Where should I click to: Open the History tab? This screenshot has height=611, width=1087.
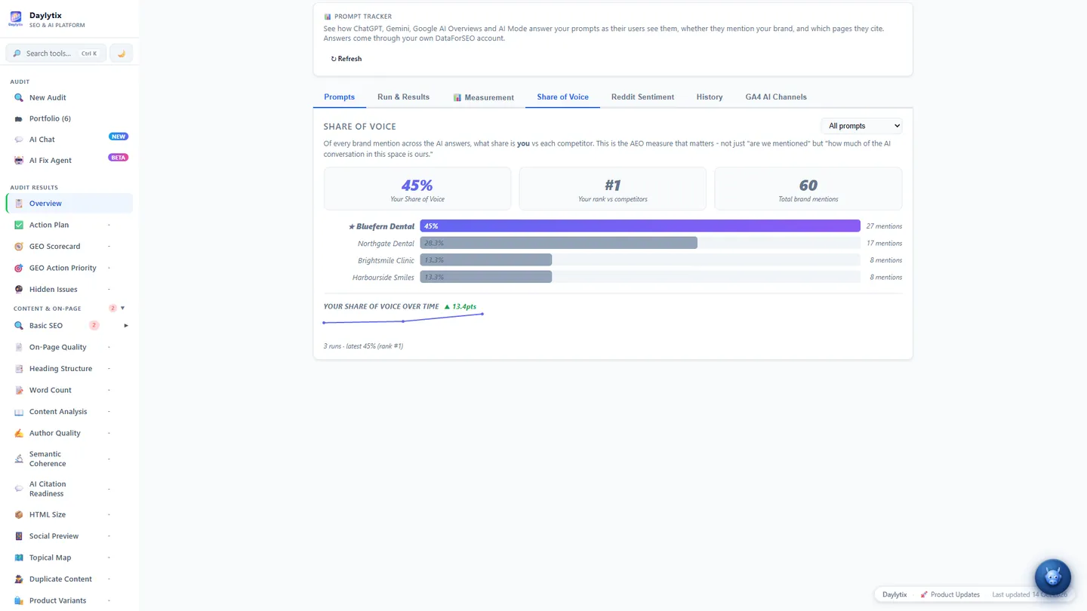tap(710, 97)
